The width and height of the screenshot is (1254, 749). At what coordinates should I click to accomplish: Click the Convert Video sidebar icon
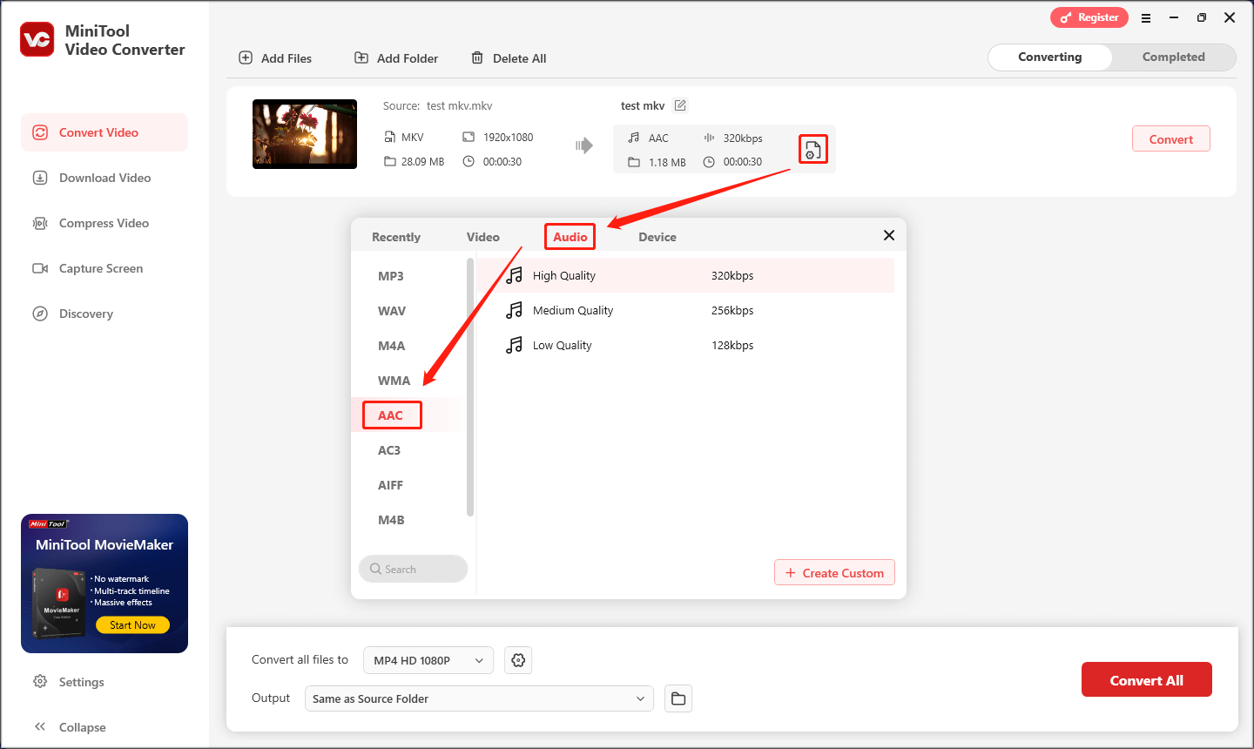40,132
